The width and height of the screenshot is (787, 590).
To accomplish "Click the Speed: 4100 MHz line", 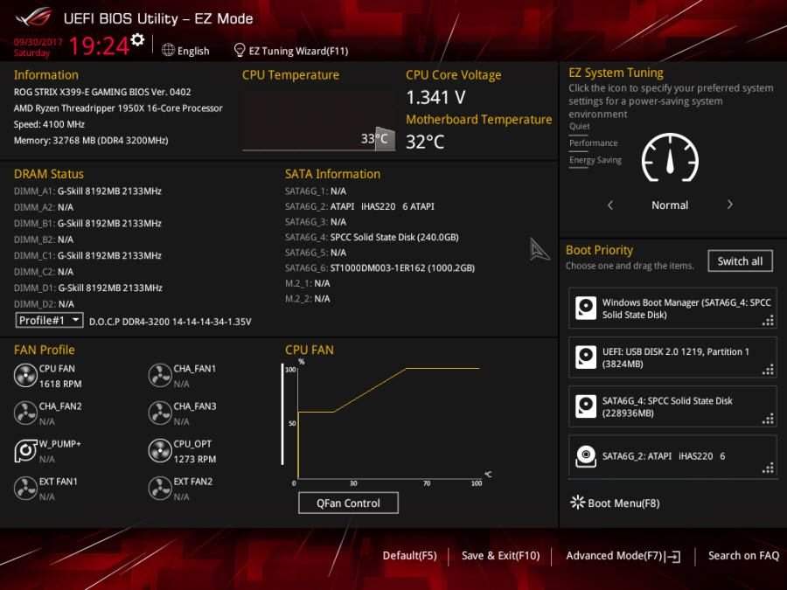I will tap(49, 124).
